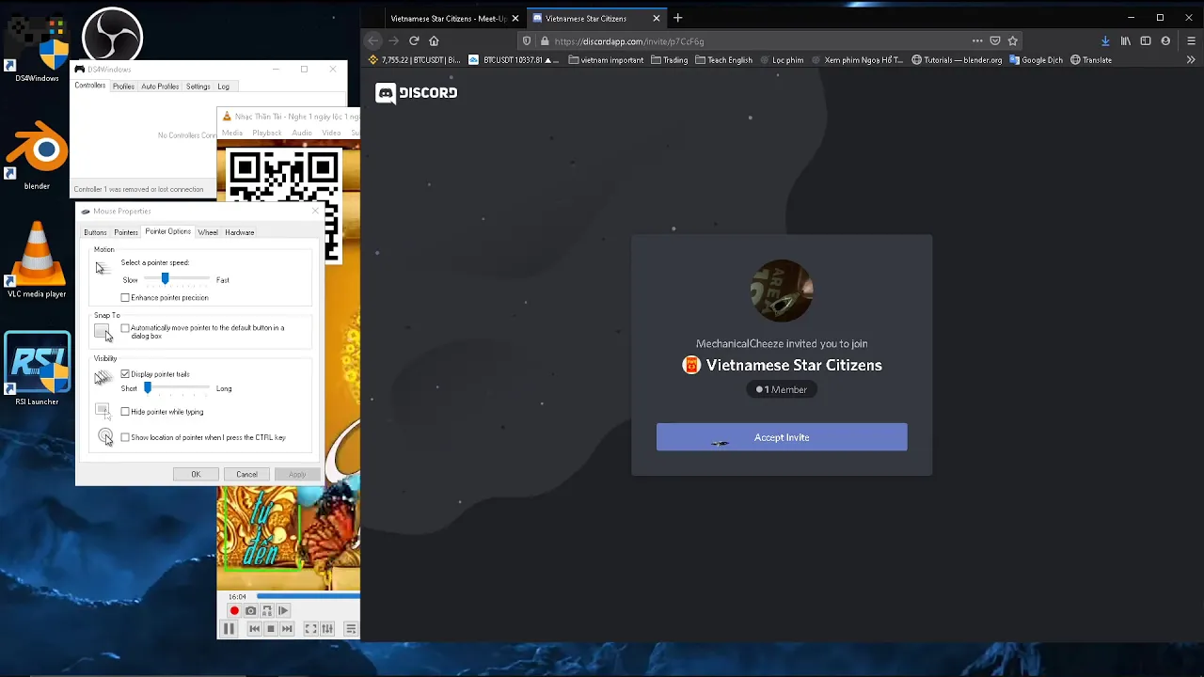Open VLC extended settings equalizer
The image size is (1204, 677).
pos(327,629)
